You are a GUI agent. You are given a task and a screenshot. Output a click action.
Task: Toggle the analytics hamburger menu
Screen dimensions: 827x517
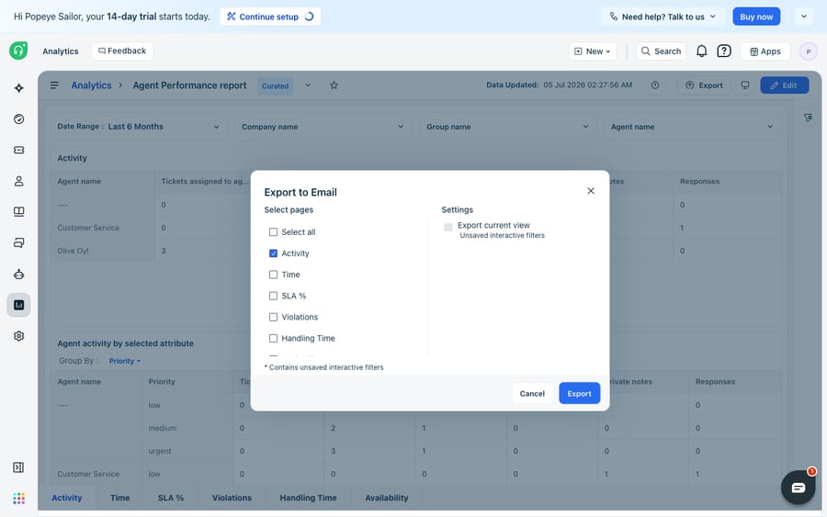(x=54, y=85)
